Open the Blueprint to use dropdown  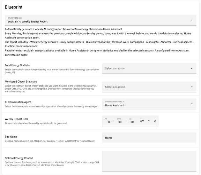(x=100, y=20)
